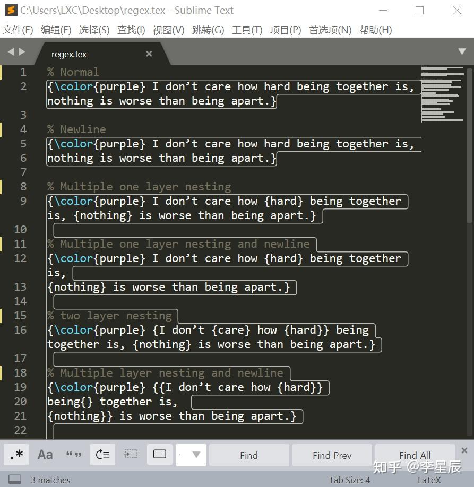Open the 选择(S) menu
474x487 pixels.
tap(94, 30)
